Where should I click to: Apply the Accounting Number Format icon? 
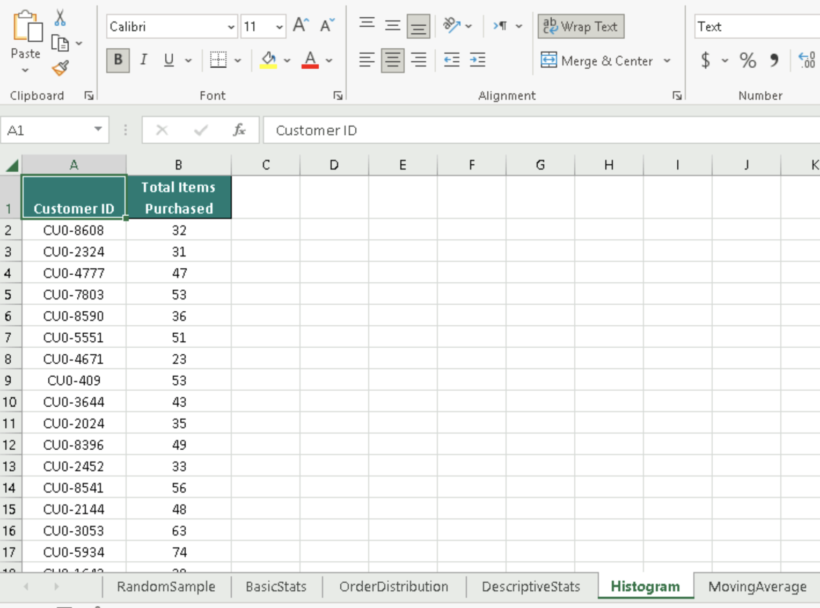(x=705, y=60)
